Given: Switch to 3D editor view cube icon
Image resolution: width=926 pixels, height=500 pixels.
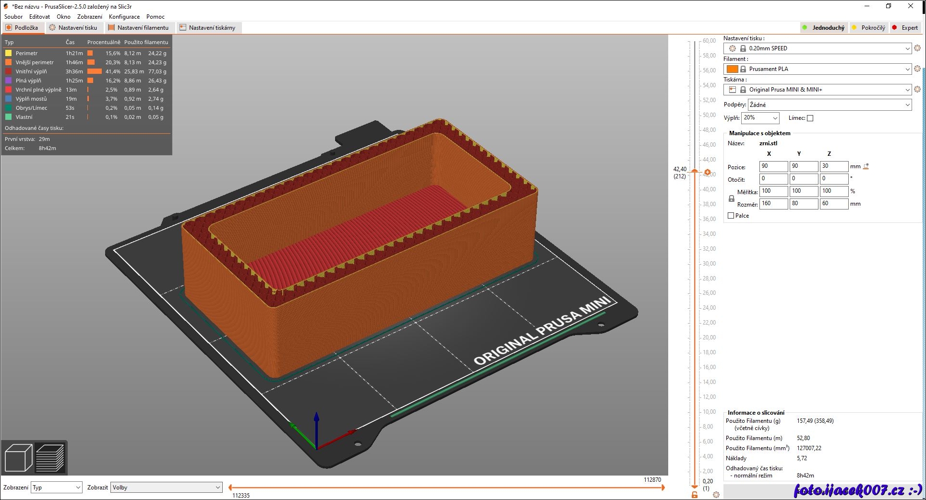Looking at the screenshot, I should tap(18, 458).
